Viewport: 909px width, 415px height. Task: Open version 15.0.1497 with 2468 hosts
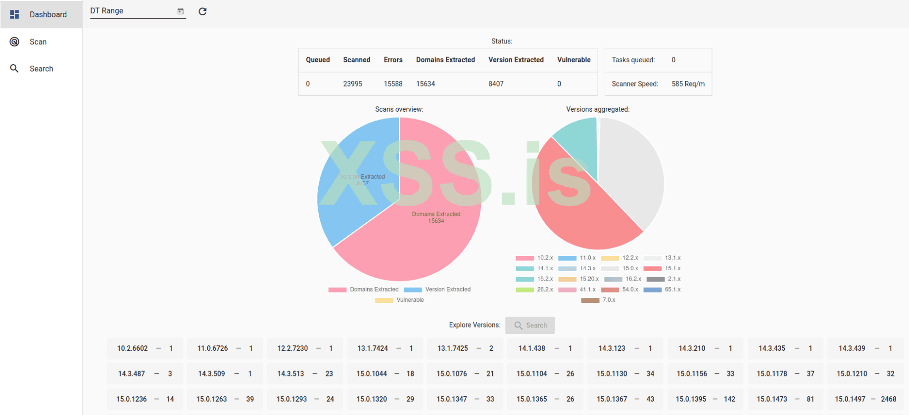coord(865,399)
